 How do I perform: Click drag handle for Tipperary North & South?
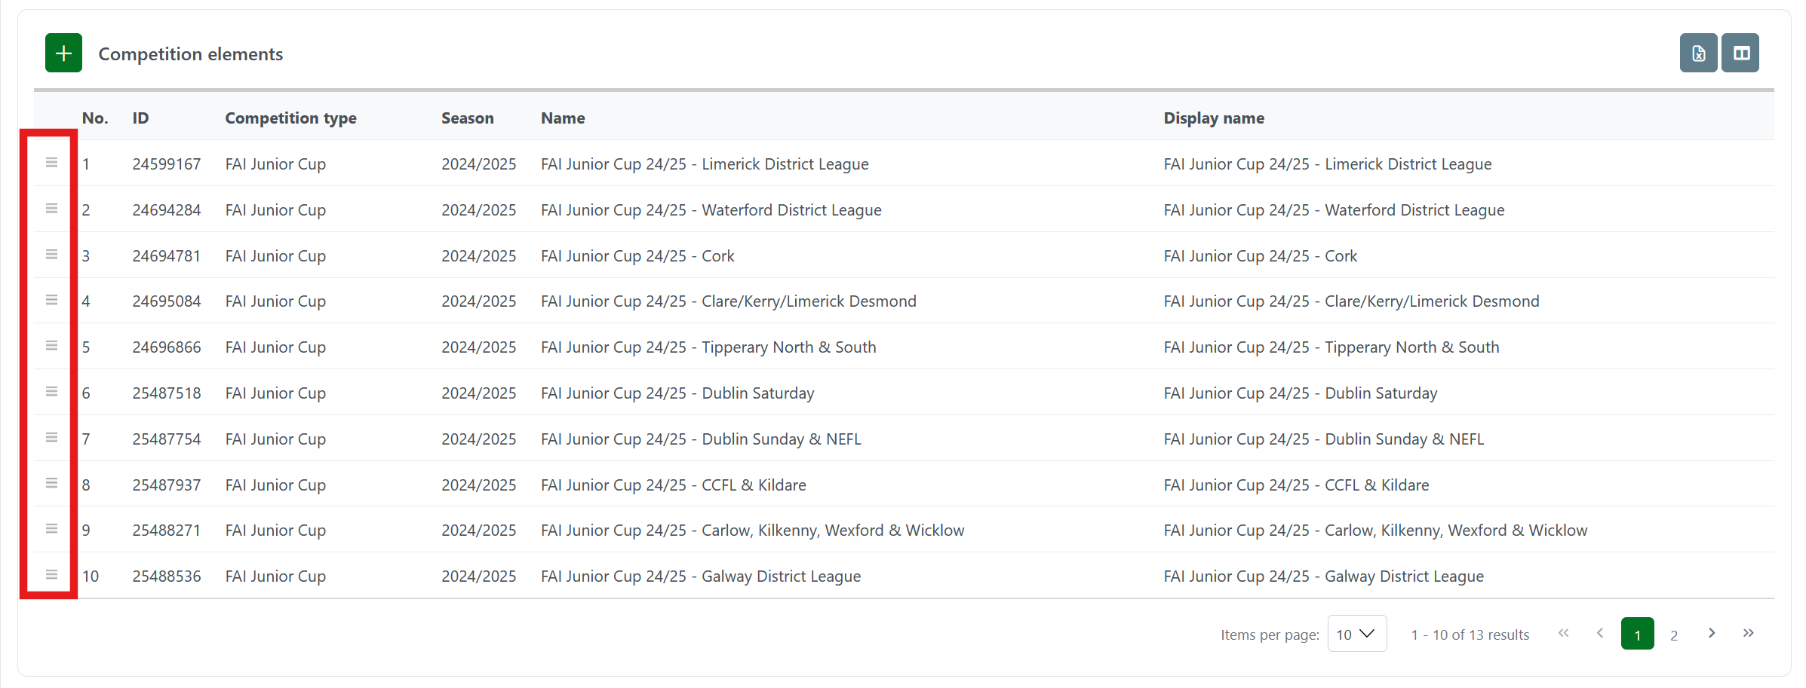pos(51,346)
